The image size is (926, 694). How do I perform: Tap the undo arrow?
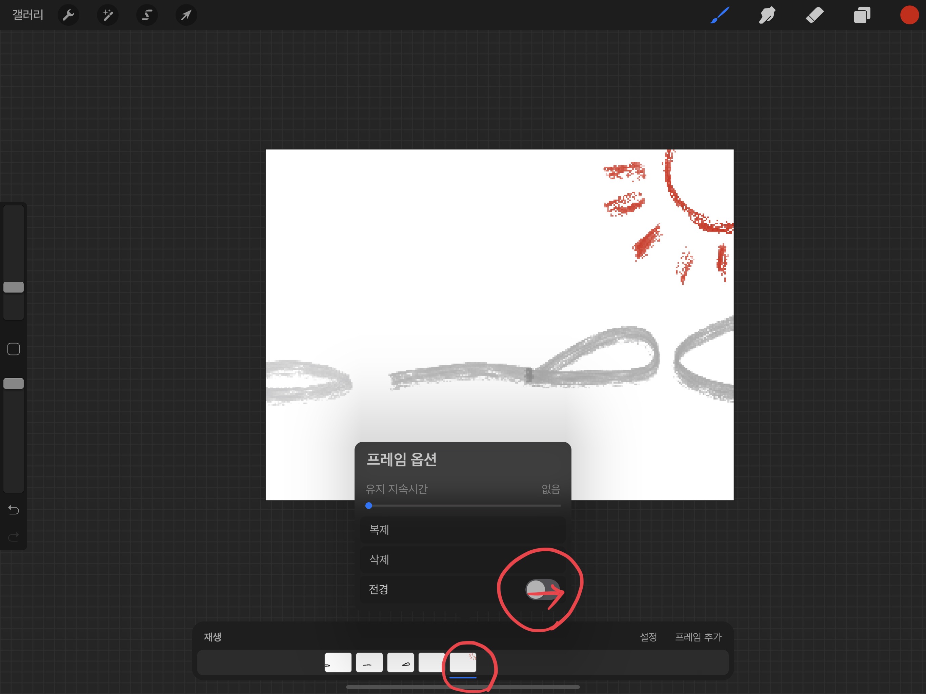click(14, 510)
